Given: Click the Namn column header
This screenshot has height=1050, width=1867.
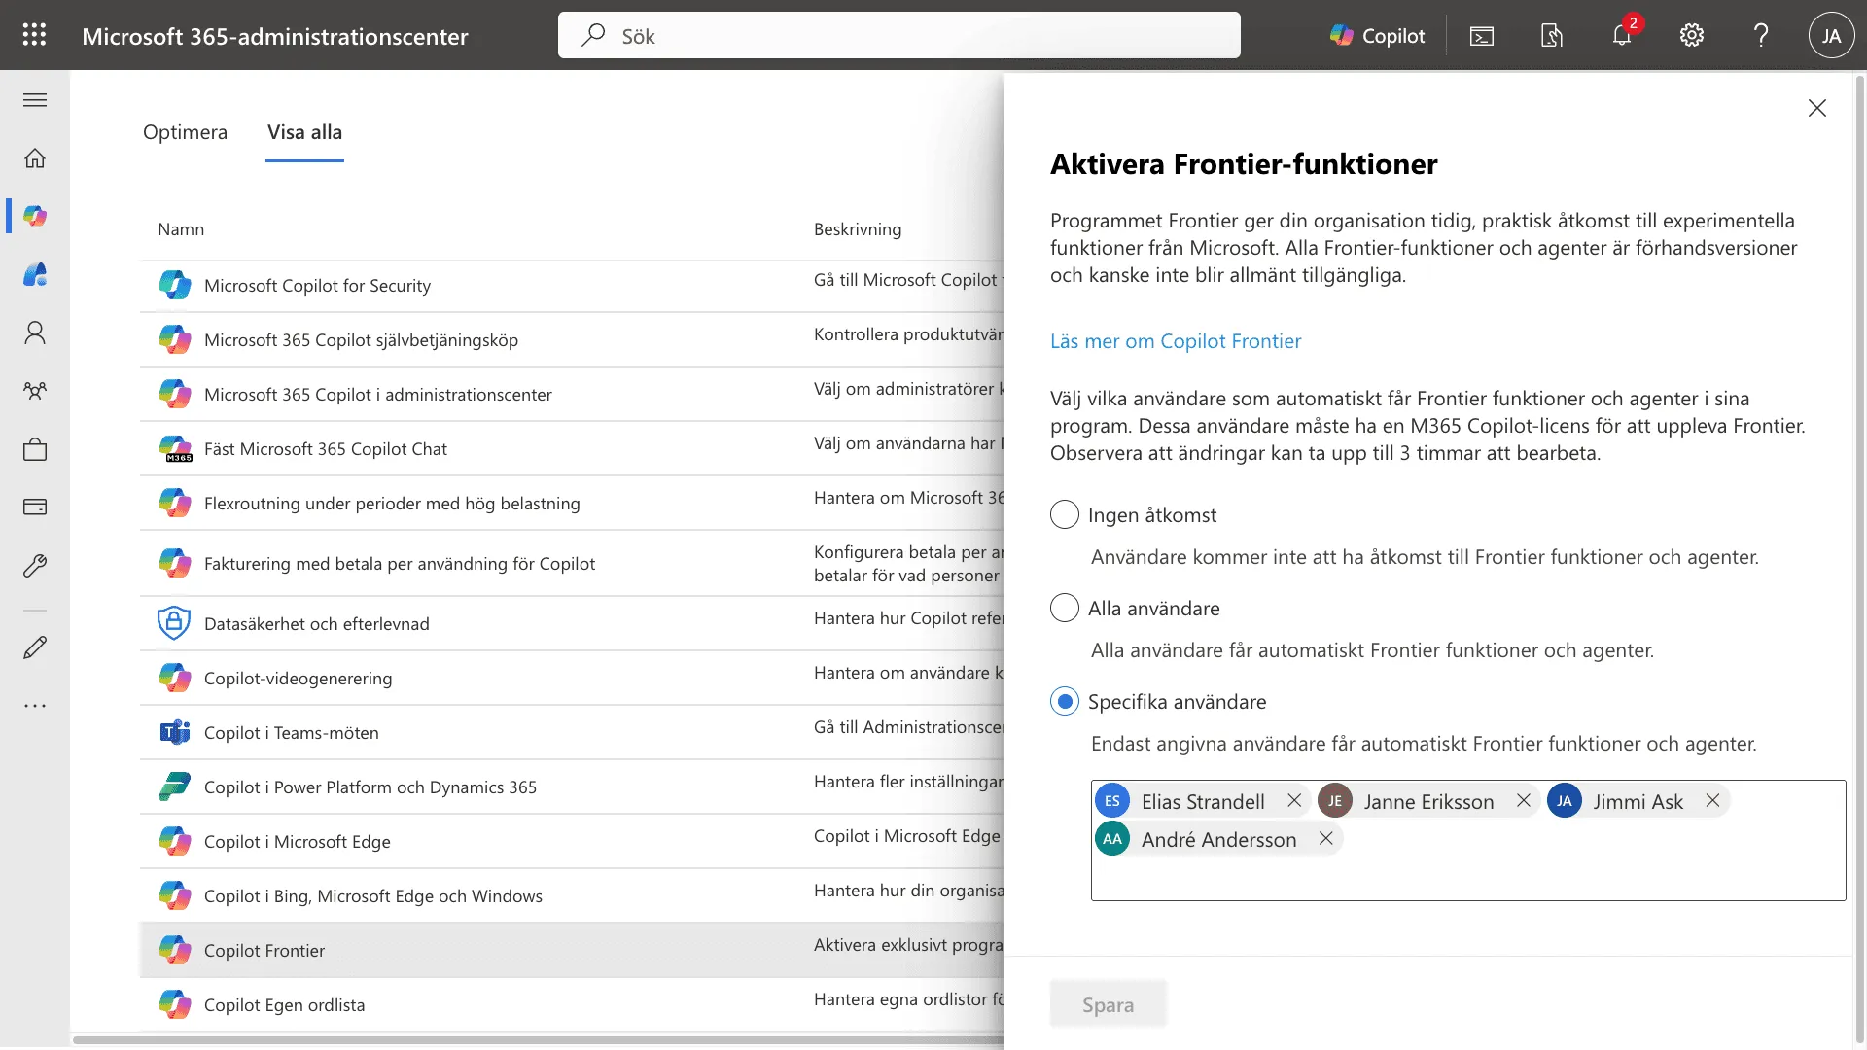Looking at the screenshot, I should click(181, 229).
